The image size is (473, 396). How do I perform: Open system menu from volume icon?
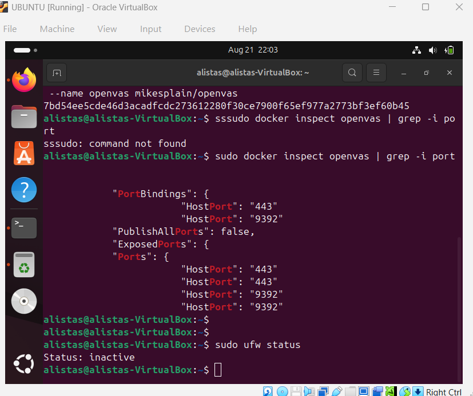[433, 50]
